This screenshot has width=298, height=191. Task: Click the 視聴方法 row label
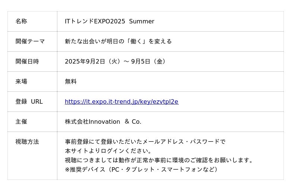coord(27,142)
